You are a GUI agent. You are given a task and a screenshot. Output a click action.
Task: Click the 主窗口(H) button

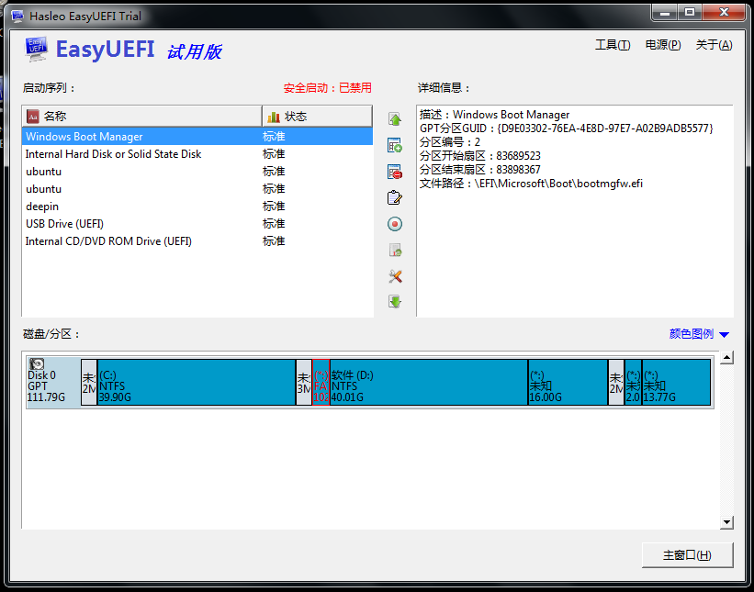[687, 555]
